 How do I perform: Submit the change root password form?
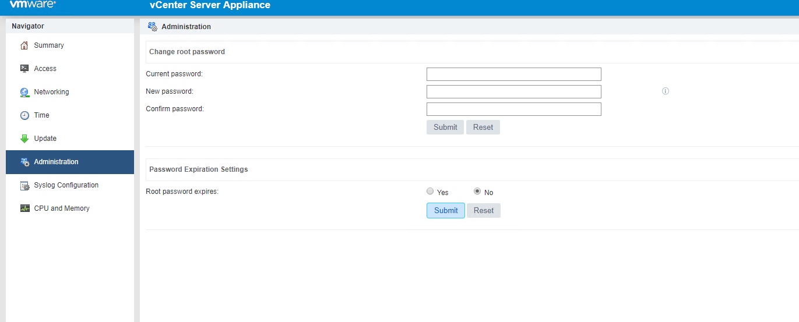(445, 128)
